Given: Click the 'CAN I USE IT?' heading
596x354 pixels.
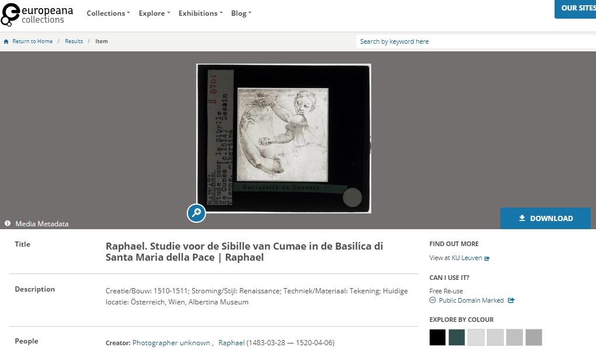Looking at the screenshot, I should pyautogui.click(x=449, y=278).
